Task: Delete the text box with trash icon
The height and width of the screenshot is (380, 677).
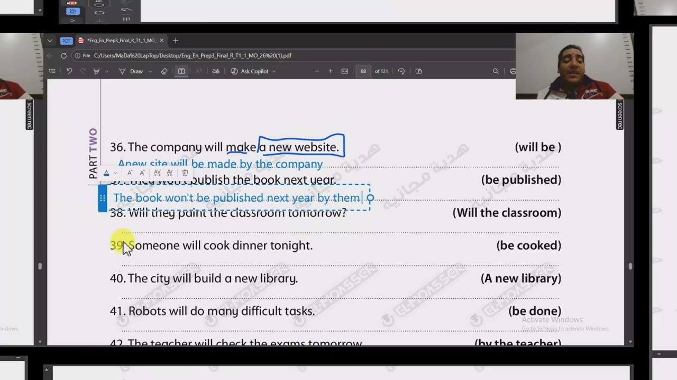Action: 185,173
